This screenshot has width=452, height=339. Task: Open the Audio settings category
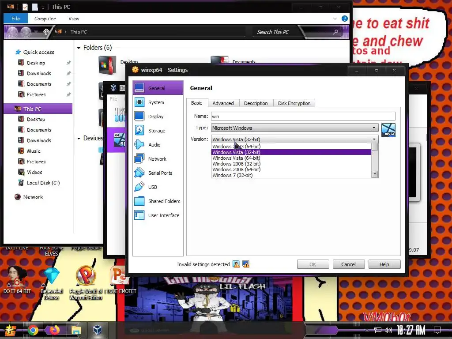(x=158, y=145)
